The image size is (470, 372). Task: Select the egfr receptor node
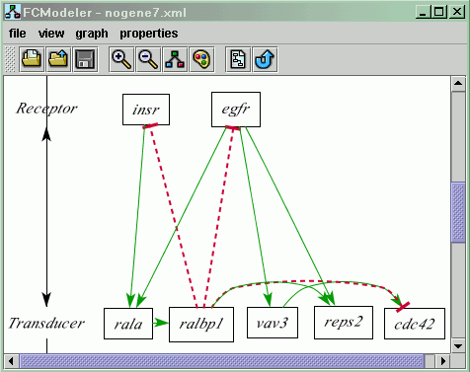[236, 110]
